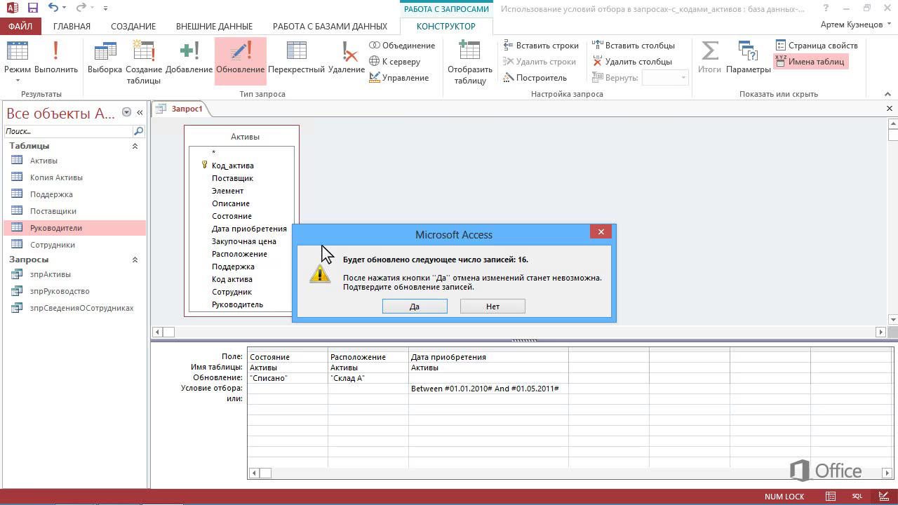Click Построитель builder
898x505 pixels.
[535, 78]
